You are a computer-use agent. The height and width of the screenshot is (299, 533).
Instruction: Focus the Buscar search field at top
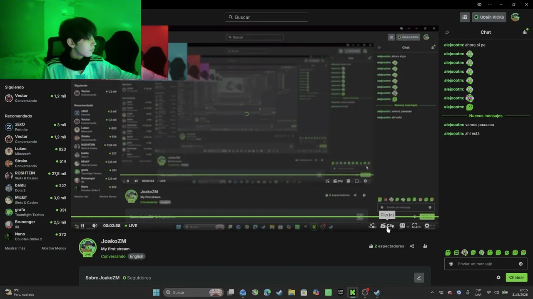coord(266,17)
